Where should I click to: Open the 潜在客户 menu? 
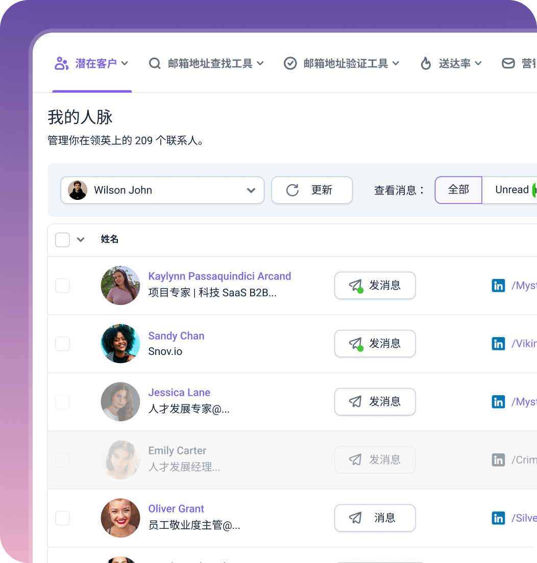[x=91, y=64]
